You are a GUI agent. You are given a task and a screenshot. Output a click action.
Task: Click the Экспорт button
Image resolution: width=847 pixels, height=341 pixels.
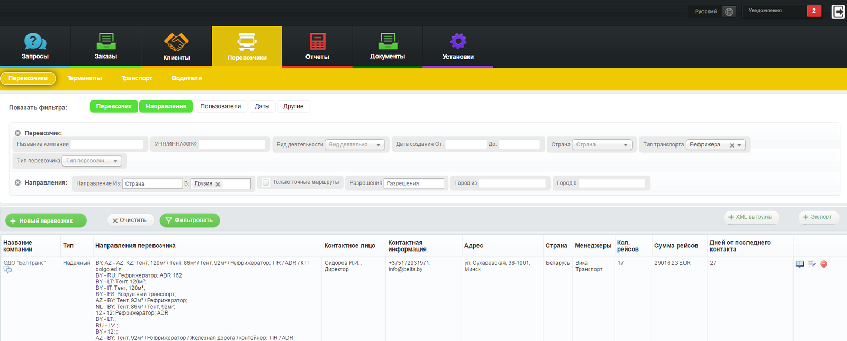pos(818,217)
